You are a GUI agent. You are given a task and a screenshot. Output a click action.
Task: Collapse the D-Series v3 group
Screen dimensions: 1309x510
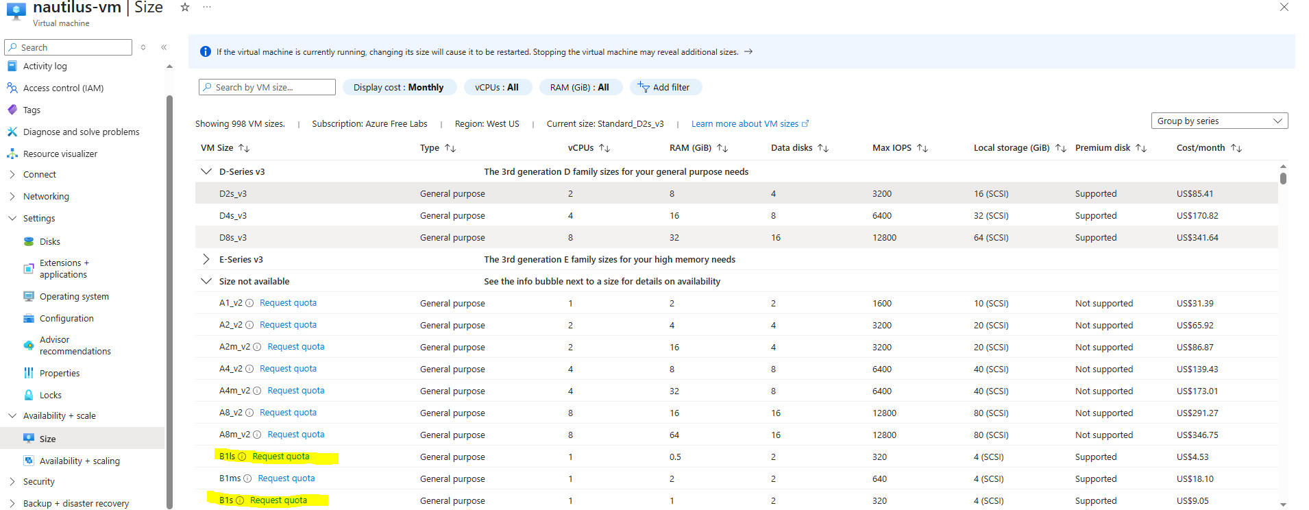[206, 171]
